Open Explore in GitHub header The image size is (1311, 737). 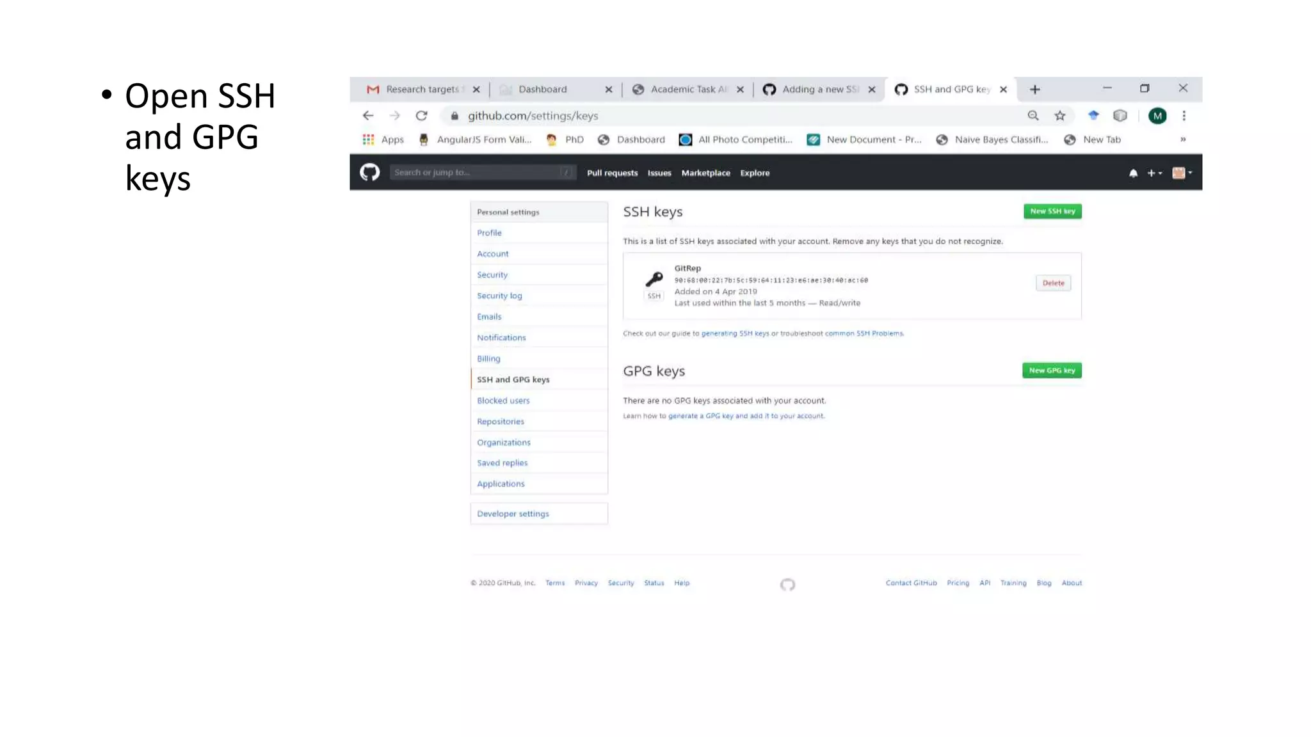click(x=755, y=173)
